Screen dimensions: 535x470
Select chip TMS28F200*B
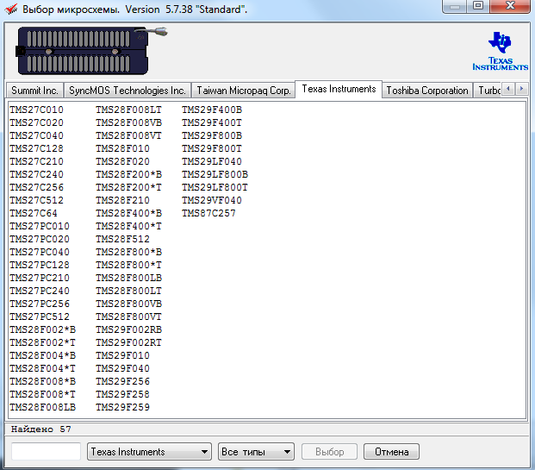128,174
